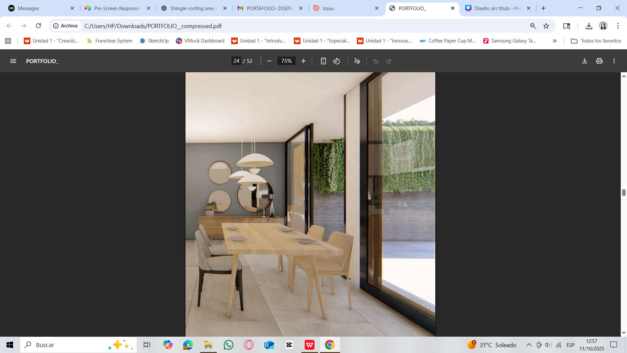Screen dimensions: 627x353
Task: Open the VMock Dashboard bookmark
Action: [x=200, y=41]
